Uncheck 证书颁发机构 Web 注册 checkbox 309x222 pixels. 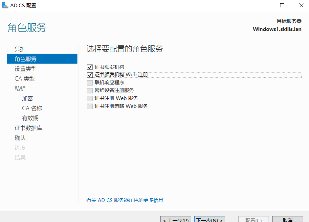coord(90,75)
